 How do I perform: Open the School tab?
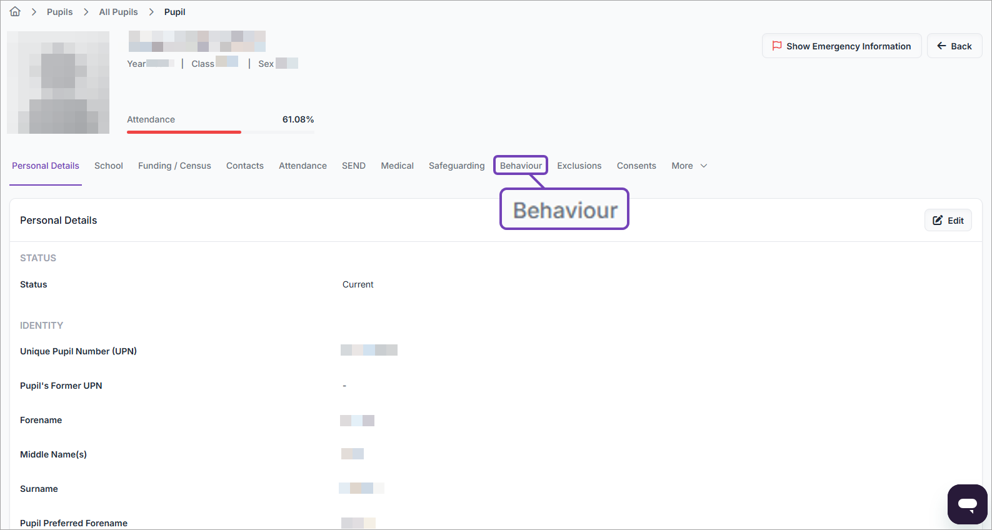pyautogui.click(x=108, y=166)
